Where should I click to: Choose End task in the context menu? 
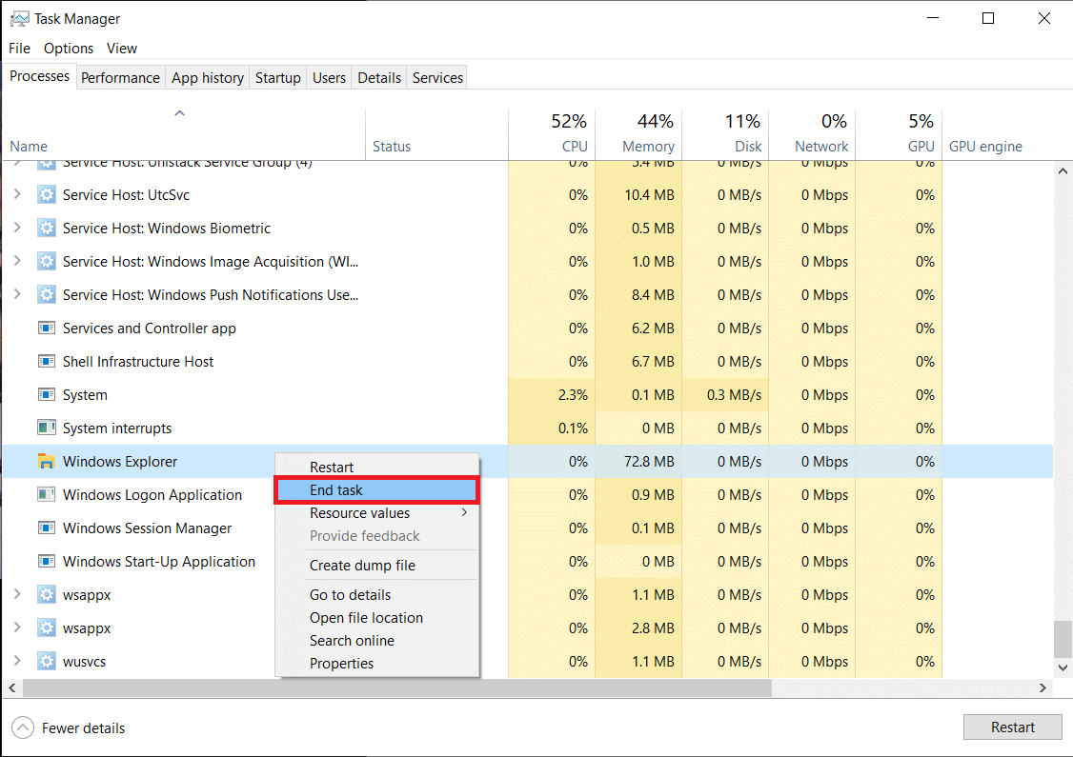(x=376, y=490)
